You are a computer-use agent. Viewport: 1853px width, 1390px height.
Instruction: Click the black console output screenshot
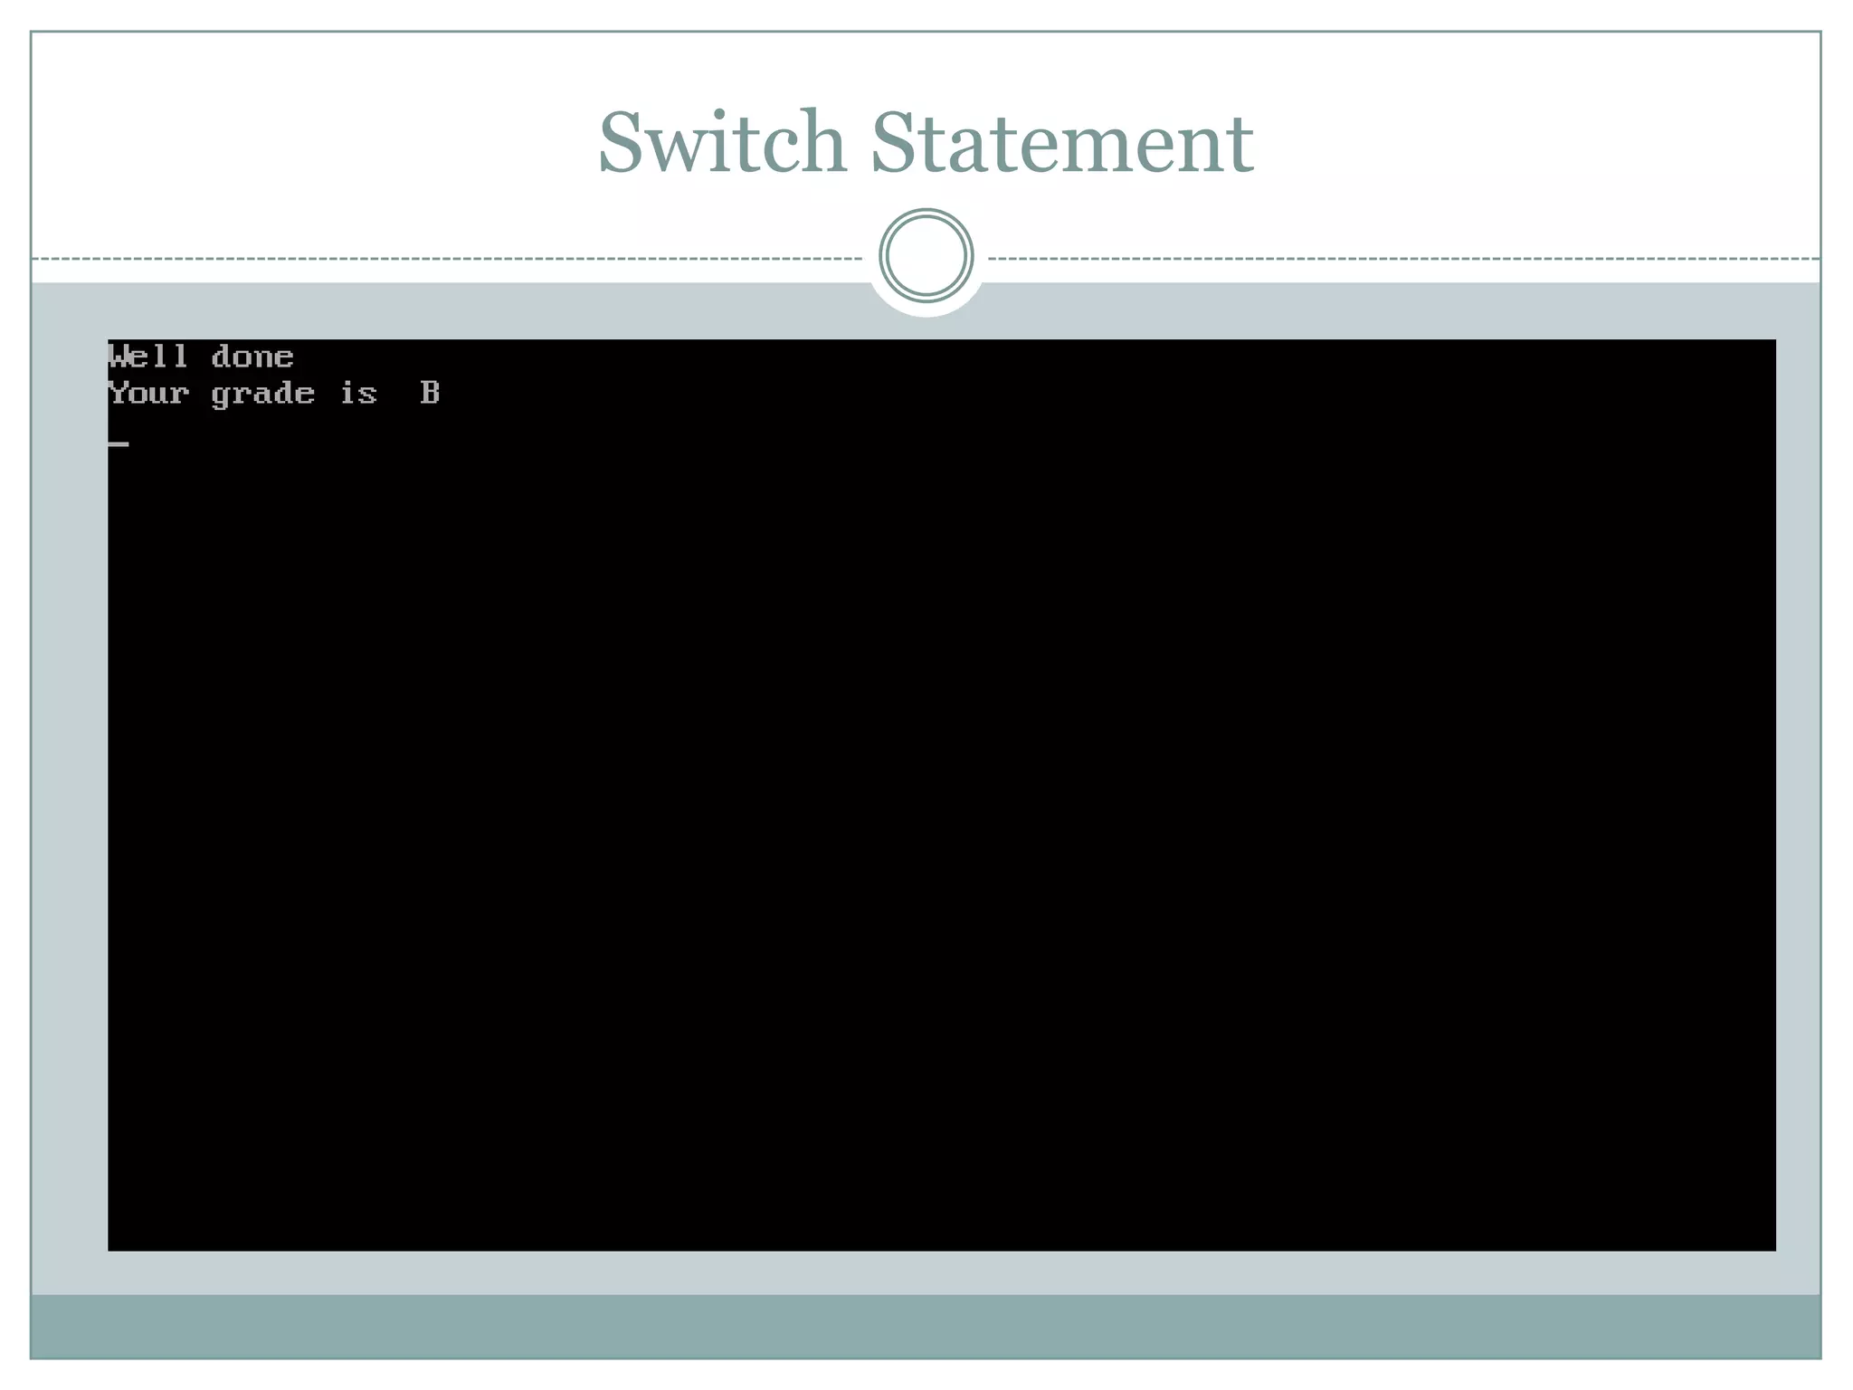point(942,795)
